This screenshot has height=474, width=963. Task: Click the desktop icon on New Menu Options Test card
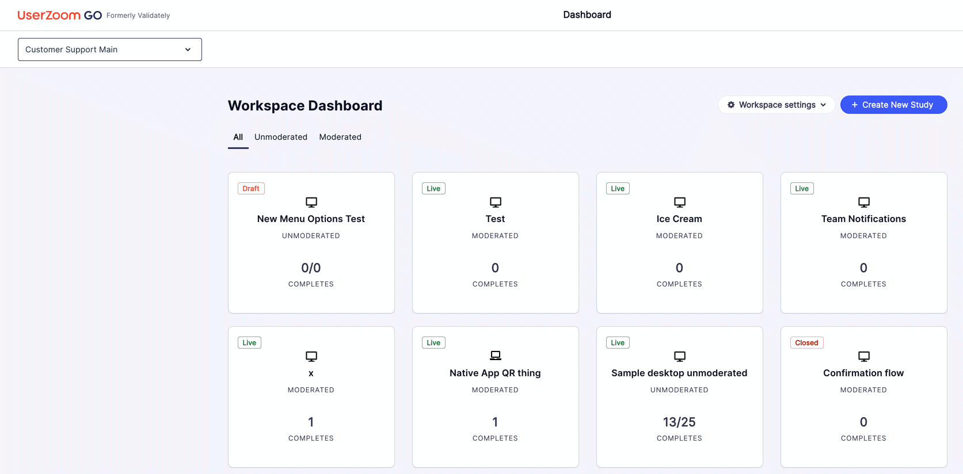(x=311, y=202)
